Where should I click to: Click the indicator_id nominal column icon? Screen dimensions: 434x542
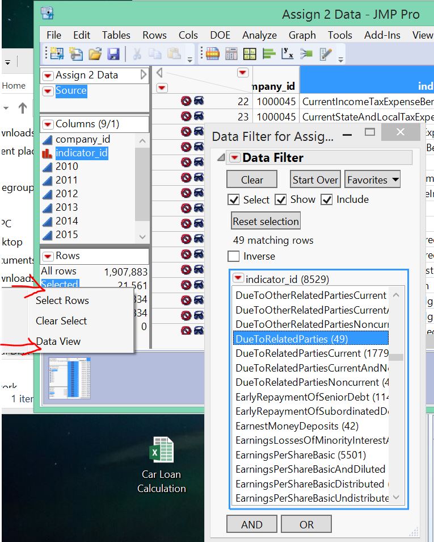(x=47, y=153)
